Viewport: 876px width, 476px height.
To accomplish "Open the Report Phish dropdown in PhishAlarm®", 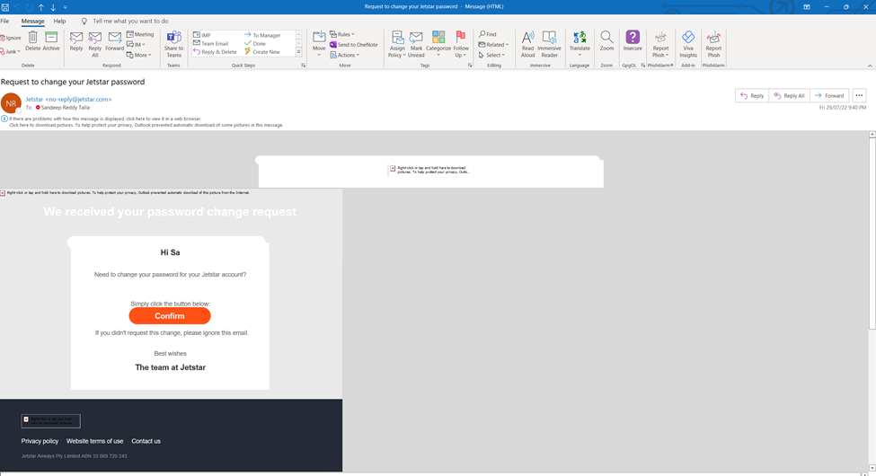I will pyautogui.click(x=660, y=44).
